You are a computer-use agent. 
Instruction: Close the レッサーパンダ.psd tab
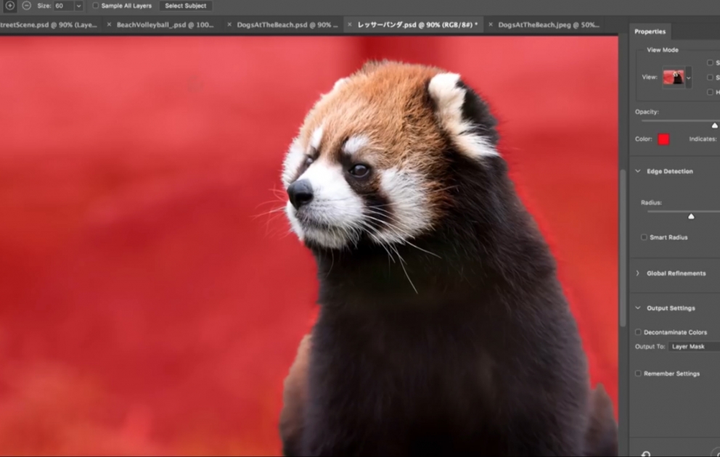[349, 25]
